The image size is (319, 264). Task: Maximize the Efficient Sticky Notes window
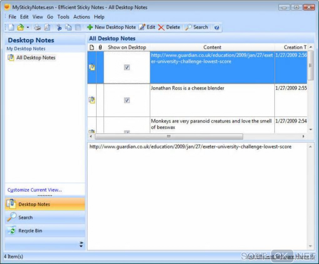click(296, 7)
